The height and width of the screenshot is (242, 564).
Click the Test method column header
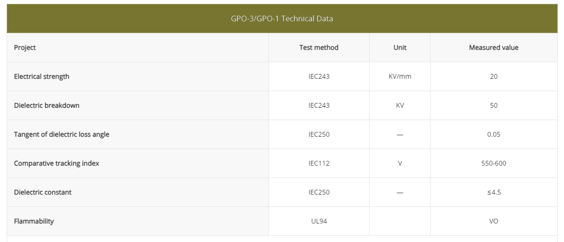point(319,47)
